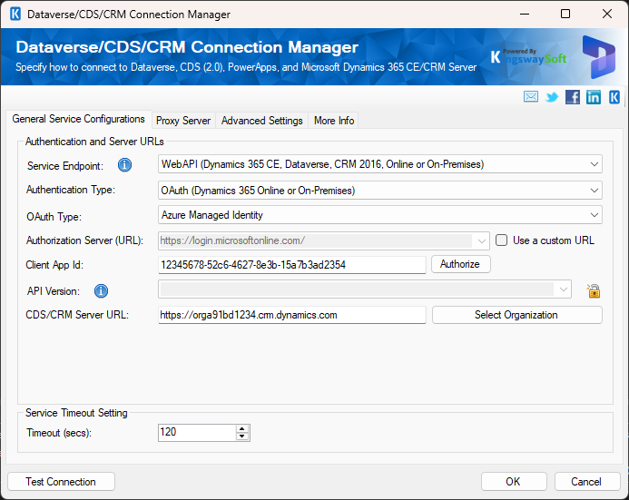629x500 pixels.
Task: Click the KingswaySoft K icon in the social row
Action: (614, 97)
